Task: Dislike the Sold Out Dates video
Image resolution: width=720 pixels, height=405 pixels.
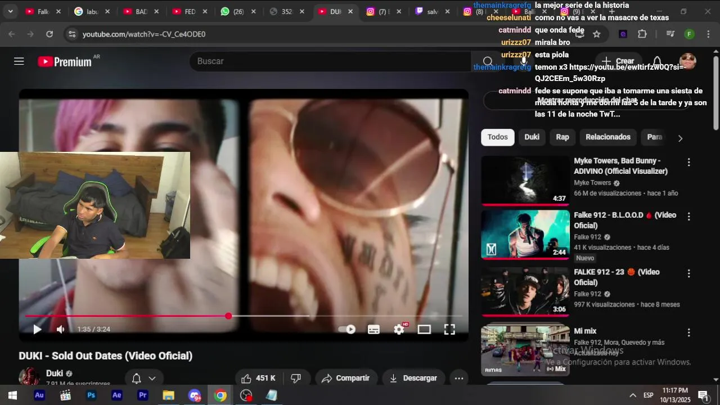Action: [x=296, y=379]
